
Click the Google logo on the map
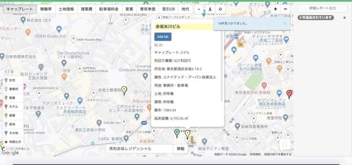pyautogui.click(x=10, y=153)
